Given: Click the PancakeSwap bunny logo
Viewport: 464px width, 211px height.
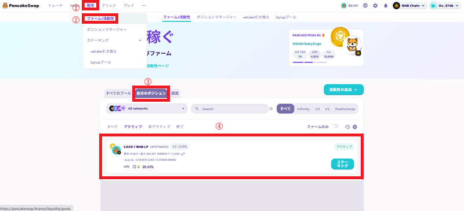Looking at the screenshot, I should pyautogui.click(x=5, y=6).
